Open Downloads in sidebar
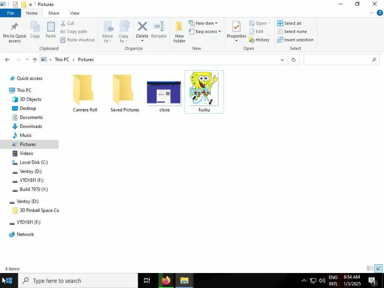 (x=27, y=126)
